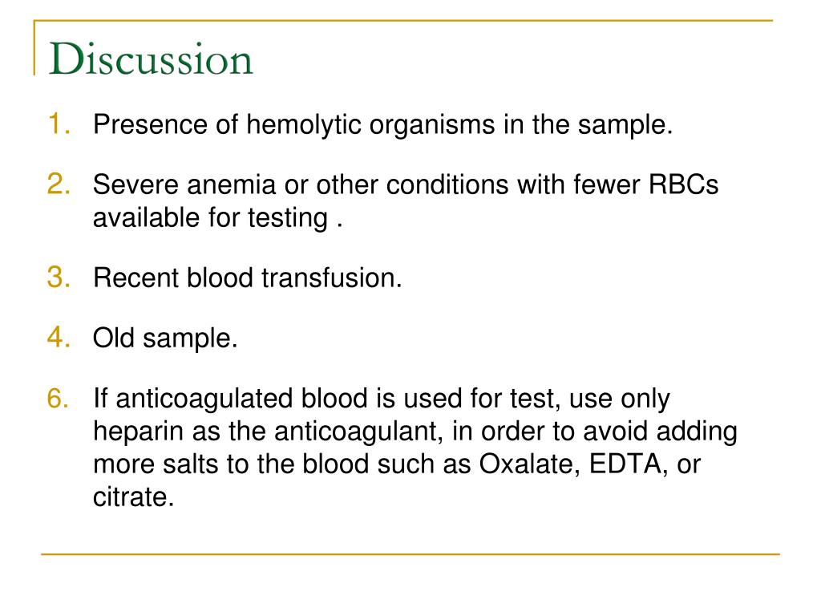The image size is (821, 616).
Task: Select list number 3 marker
Action: click(x=59, y=277)
